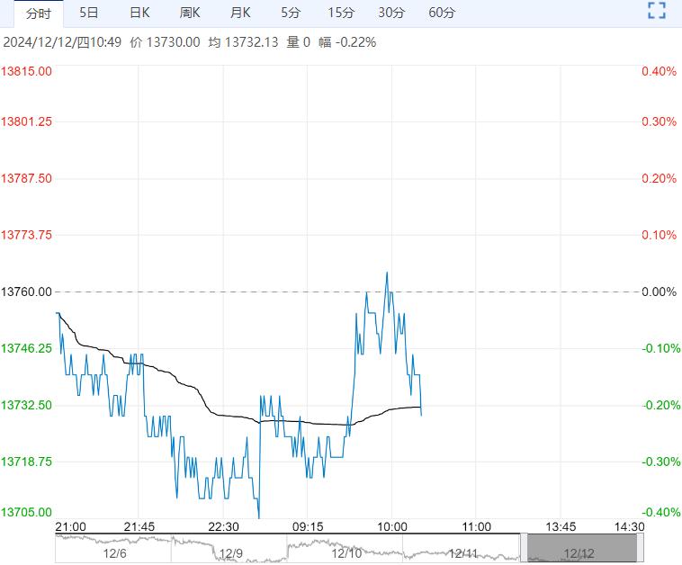Select the 5分 five-minute interval
The height and width of the screenshot is (565, 682).
click(291, 13)
